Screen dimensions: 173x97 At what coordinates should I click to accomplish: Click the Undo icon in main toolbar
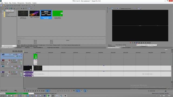(23, 5)
